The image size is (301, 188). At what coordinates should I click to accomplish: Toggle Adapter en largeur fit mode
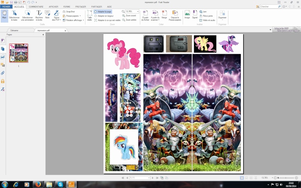click(x=104, y=16)
